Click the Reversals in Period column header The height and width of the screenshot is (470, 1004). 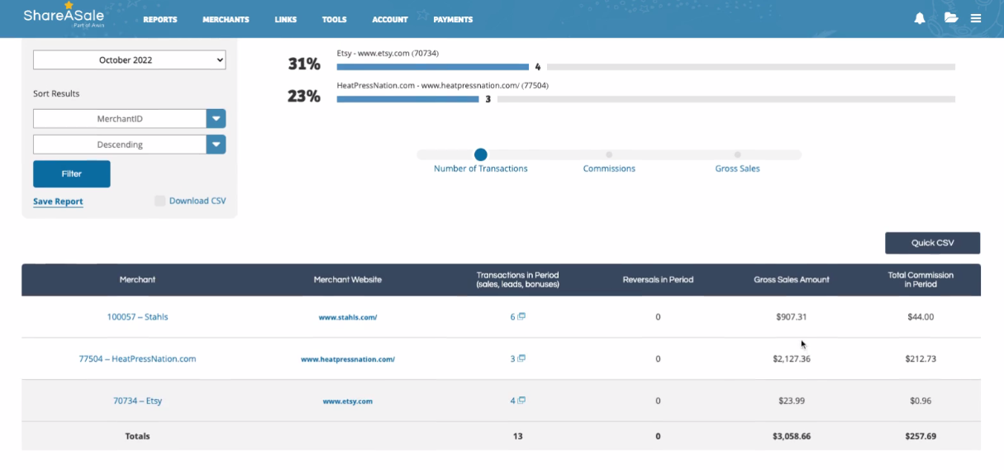click(658, 280)
